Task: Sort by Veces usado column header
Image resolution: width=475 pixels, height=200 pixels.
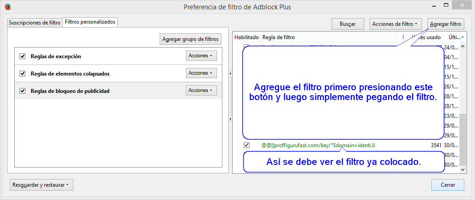Action: point(426,37)
